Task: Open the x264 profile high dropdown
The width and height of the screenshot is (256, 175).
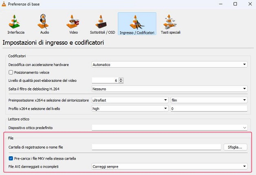Action: pyautogui.click(x=130, y=109)
